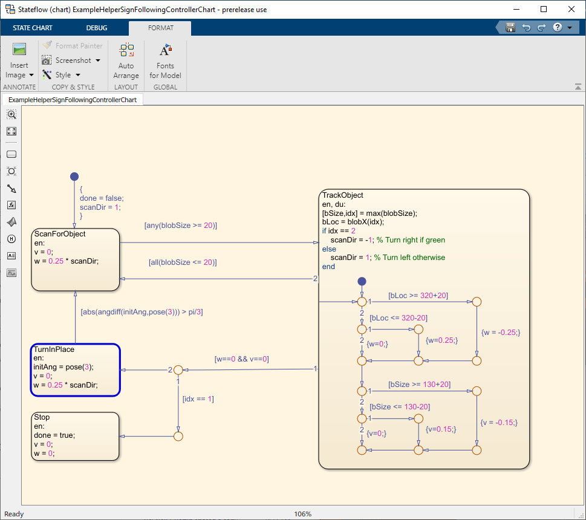Select the Zoom tool in the palette
Viewport: 586px width, 520px height.
pyautogui.click(x=11, y=114)
